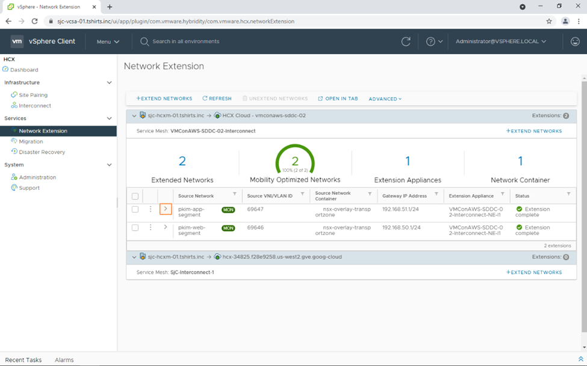
Task: Open three-dot actions menu for pkim-web-segment
Action: (x=151, y=228)
